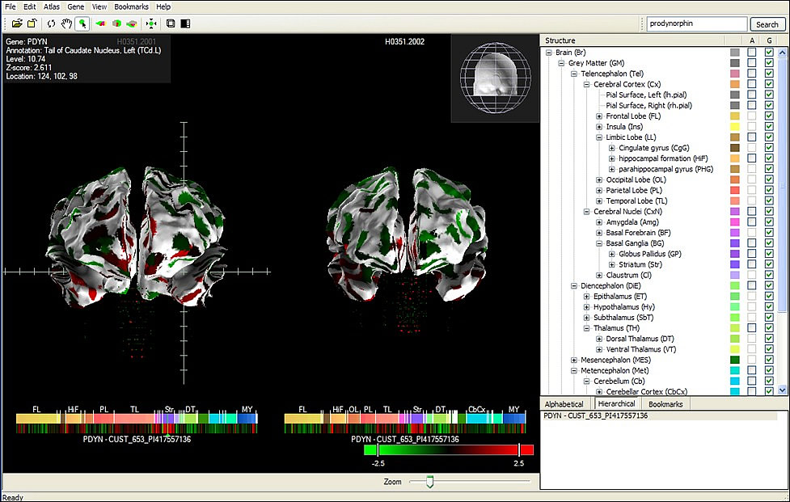
Task: Click the rotate arrows tool icon
Action: (52, 23)
